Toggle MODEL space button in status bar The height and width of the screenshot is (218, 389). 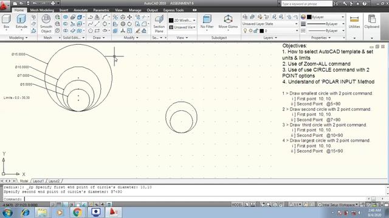(x=237, y=205)
